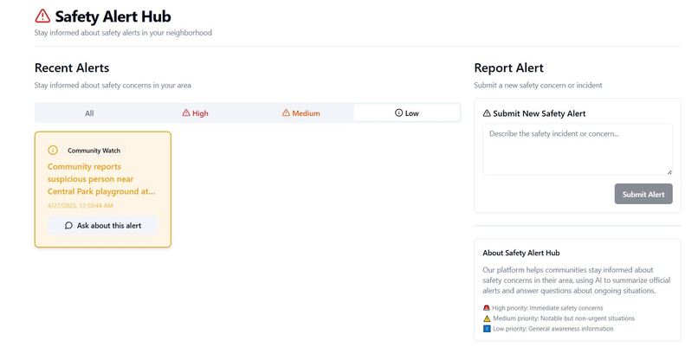Click "Medium priority: Notable but non-urgent situations" text
The height and width of the screenshot is (347, 698).
click(564, 318)
